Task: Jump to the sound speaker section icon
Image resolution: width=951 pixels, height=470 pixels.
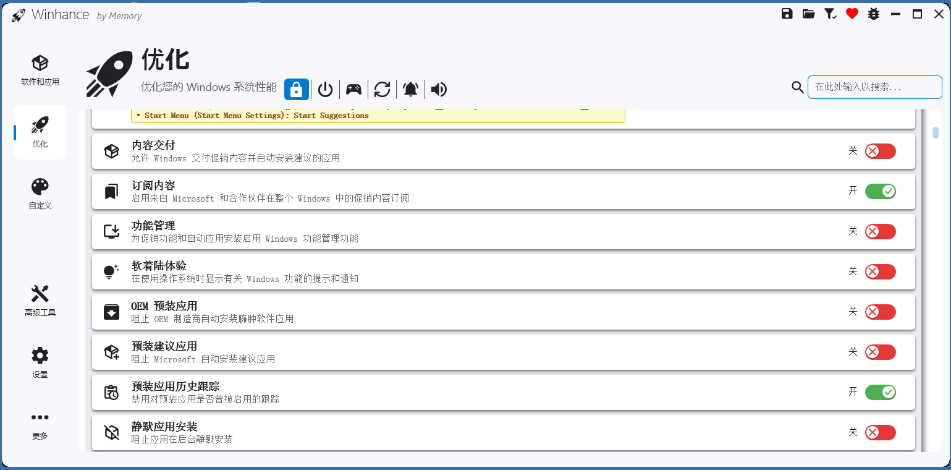Action: [x=439, y=90]
